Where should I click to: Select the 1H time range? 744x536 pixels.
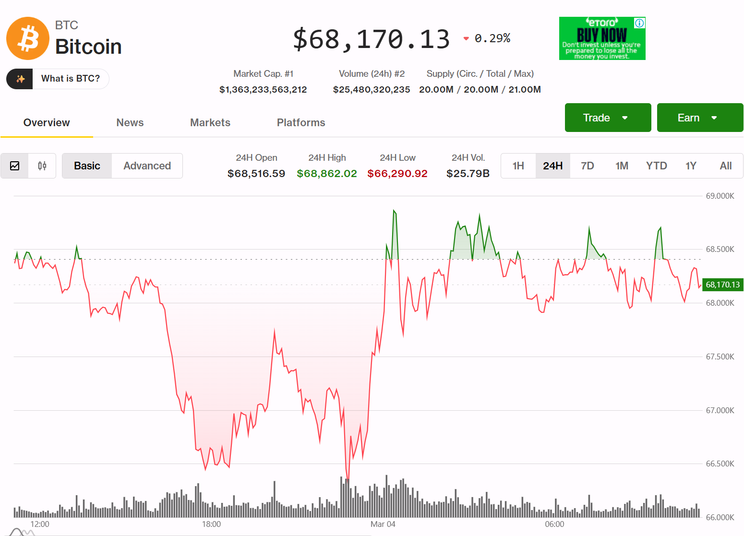click(518, 166)
